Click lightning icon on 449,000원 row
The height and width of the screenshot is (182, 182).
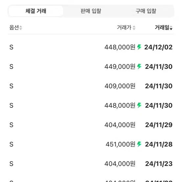[x=139, y=66]
